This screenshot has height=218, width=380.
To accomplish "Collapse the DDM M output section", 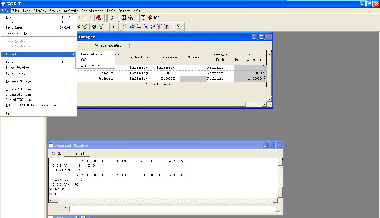I will point(50,189).
